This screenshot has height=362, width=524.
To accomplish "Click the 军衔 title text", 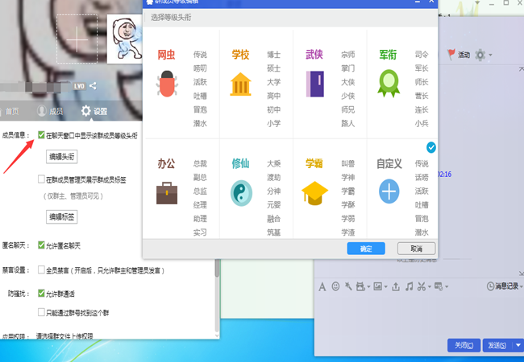I will click(388, 55).
